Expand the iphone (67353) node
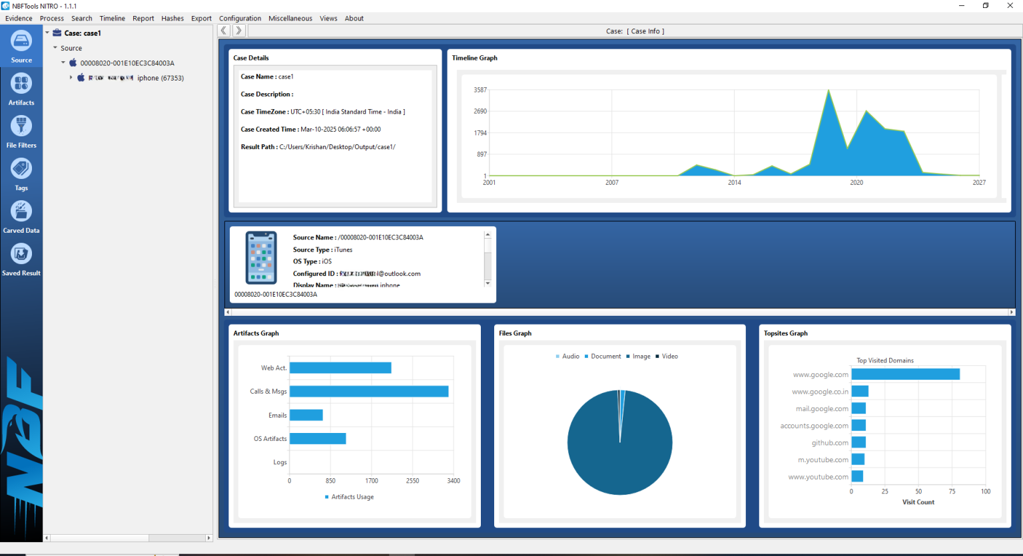The height and width of the screenshot is (556, 1023). tap(71, 78)
